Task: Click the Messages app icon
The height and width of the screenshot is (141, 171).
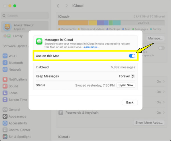Action: point(39,41)
